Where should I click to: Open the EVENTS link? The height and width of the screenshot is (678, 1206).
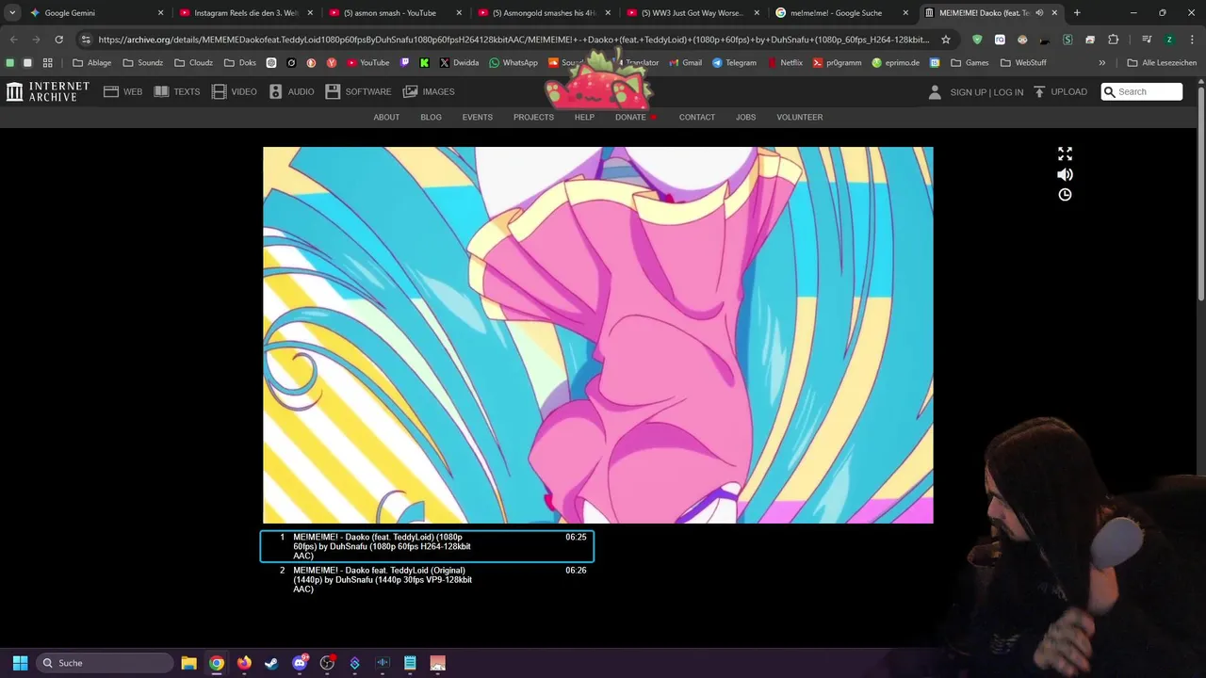477,117
